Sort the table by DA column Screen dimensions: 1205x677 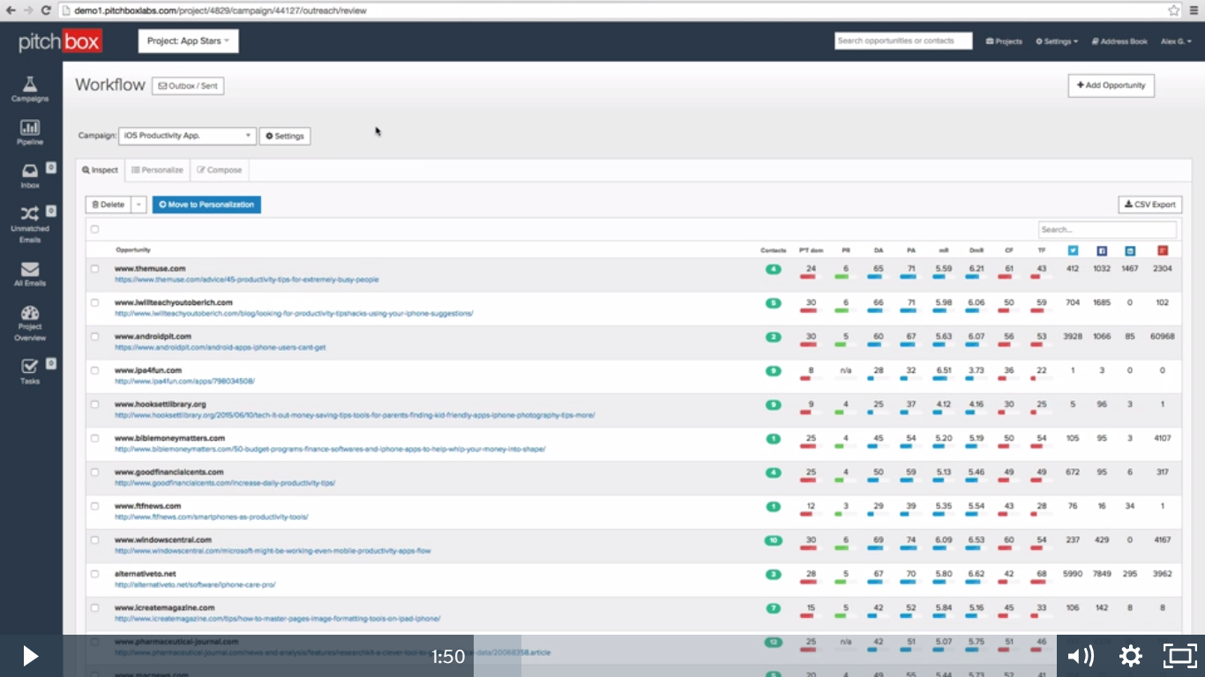coord(878,250)
